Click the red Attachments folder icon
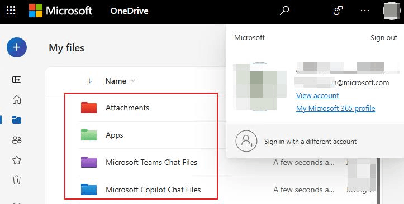404x204 pixels. tap(89, 108)
